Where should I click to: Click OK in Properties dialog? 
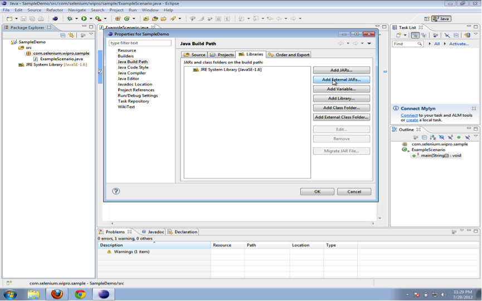coord(317,191)
